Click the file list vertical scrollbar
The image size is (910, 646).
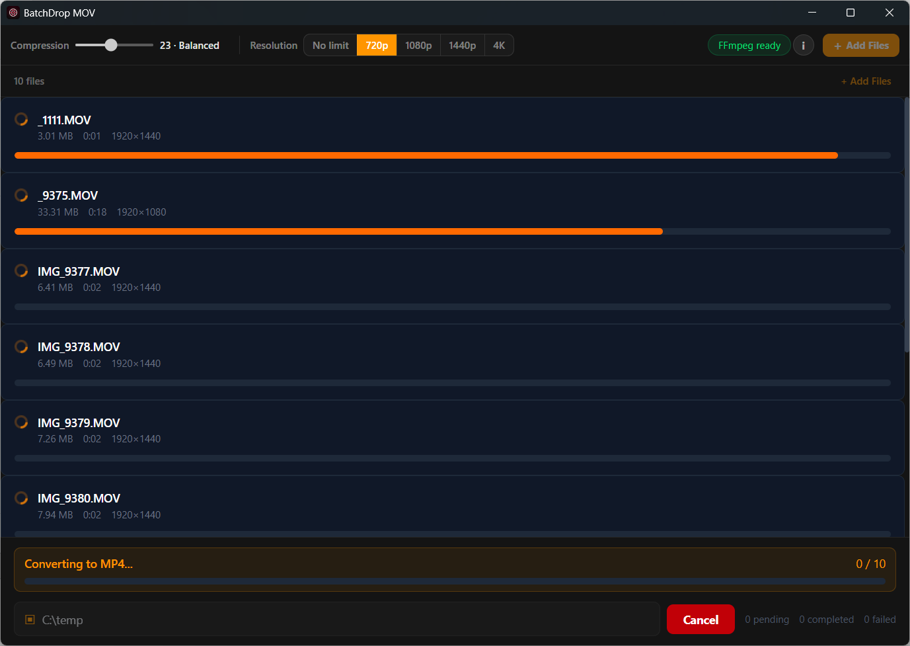click(x=907, y=225)
